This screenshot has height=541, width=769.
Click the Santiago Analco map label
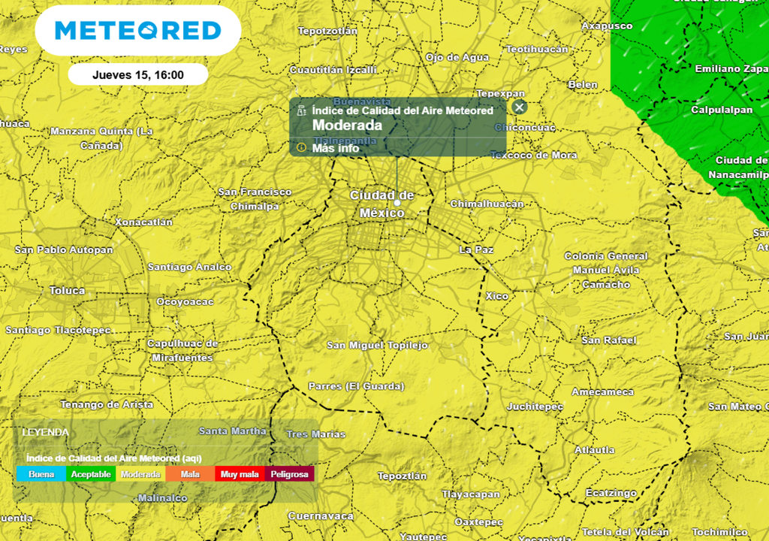coord(190,267)
